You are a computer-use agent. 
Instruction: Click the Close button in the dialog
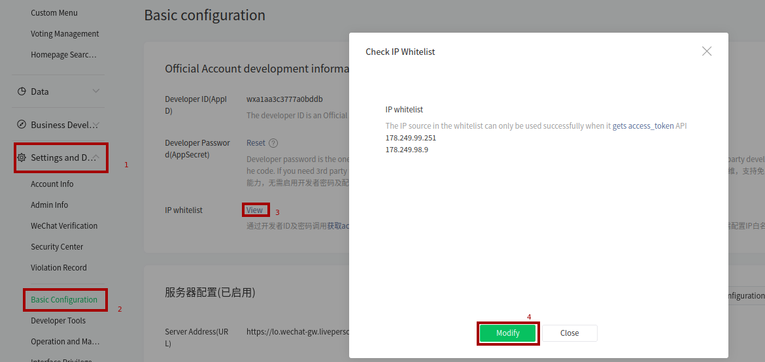pyautogui.click(x=569, y=333)
